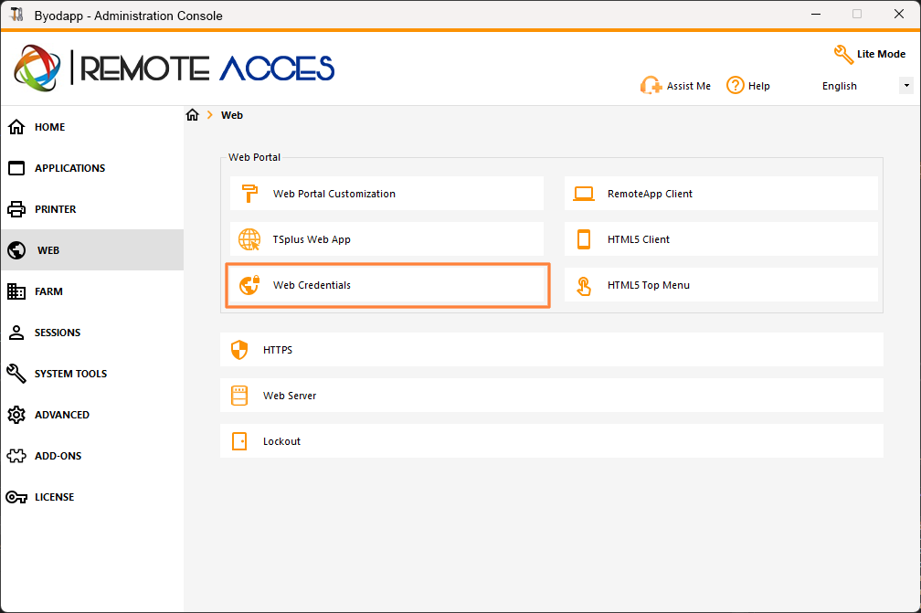Open the ADVANCED menu item
921x613 pixels.
click(x=92, y=415)
